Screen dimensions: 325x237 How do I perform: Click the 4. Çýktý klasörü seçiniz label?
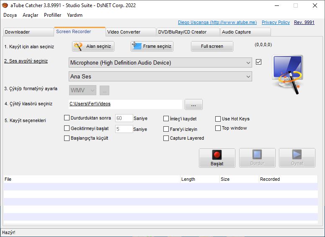click(x=28, y=104)
